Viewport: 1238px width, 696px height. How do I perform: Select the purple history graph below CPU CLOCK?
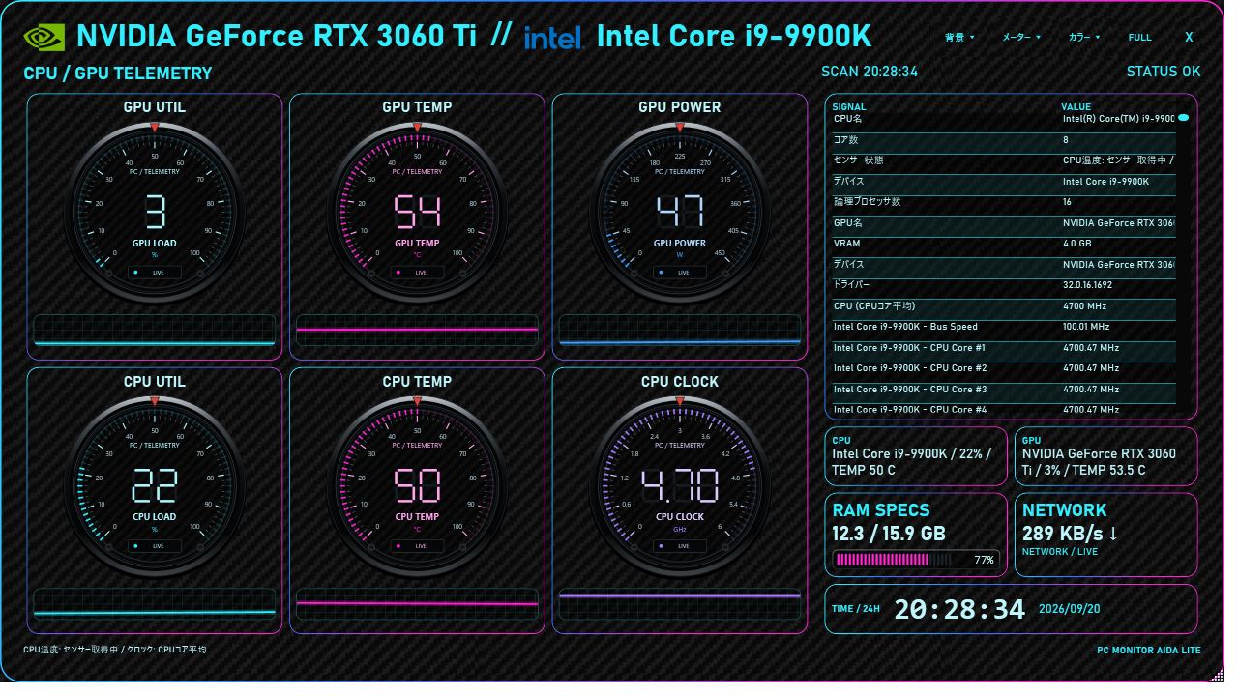tap(680, 603)
